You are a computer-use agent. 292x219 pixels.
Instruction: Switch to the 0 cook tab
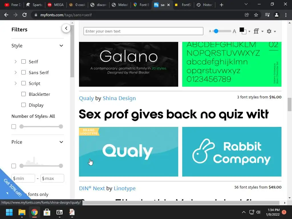pyautogui.click(x=77, y=5)
